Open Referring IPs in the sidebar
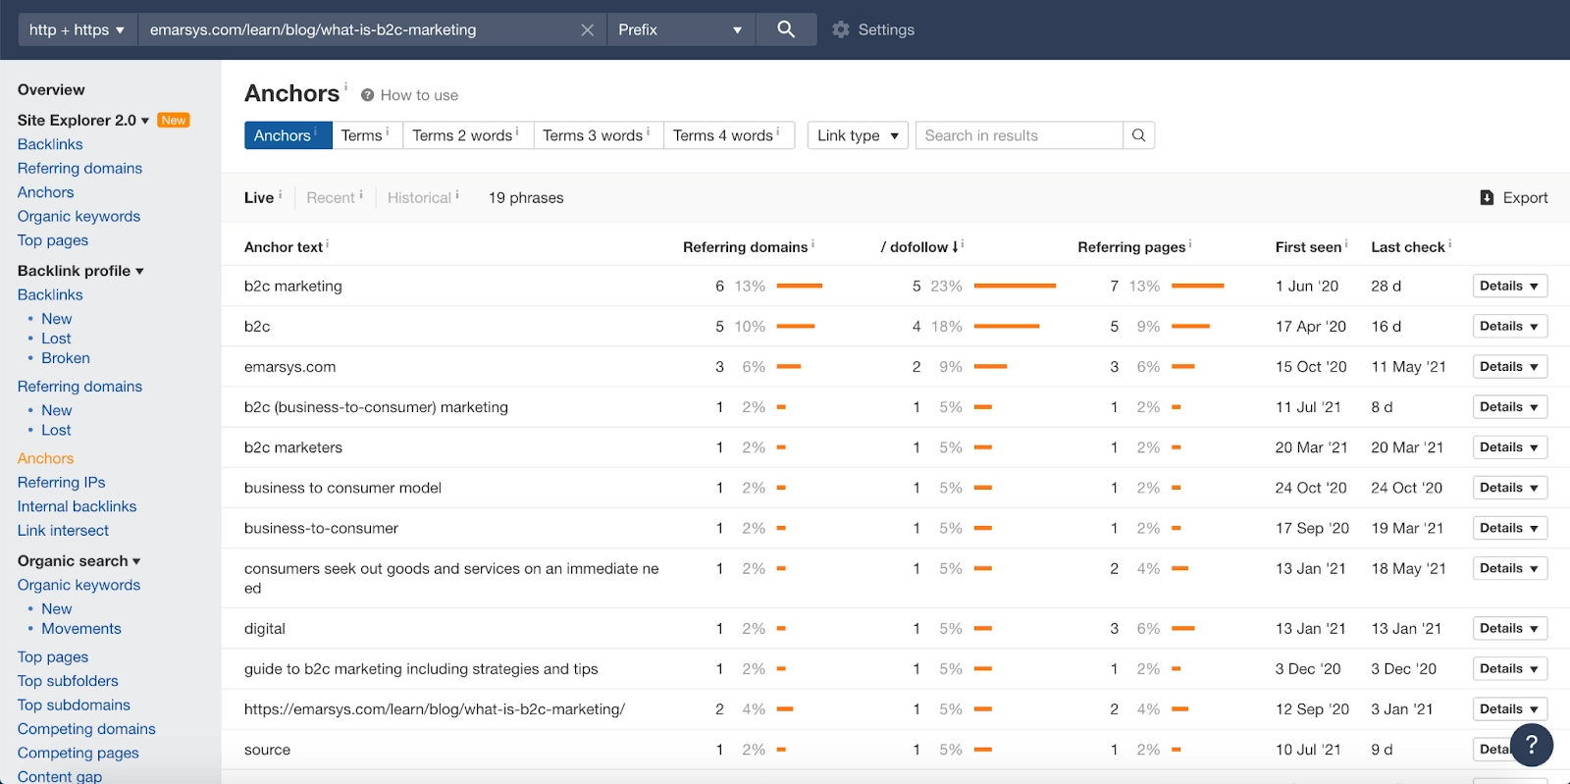This screenshot has width=1570, height=784. (x=61, y=482)
